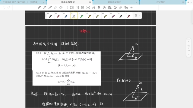Activate the scan capture tool
Image resolution: width=193 pixels, height=108 pixels.
coord(131,7)
